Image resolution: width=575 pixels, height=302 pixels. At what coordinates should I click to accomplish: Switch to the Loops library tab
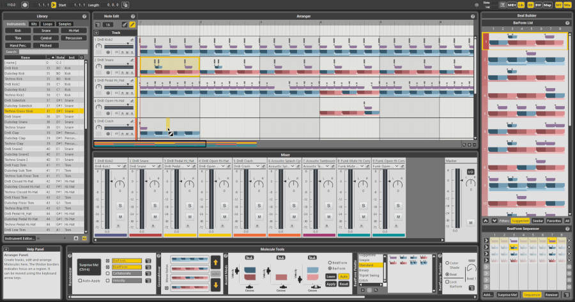pyautogui.click(x=48, y=24)
